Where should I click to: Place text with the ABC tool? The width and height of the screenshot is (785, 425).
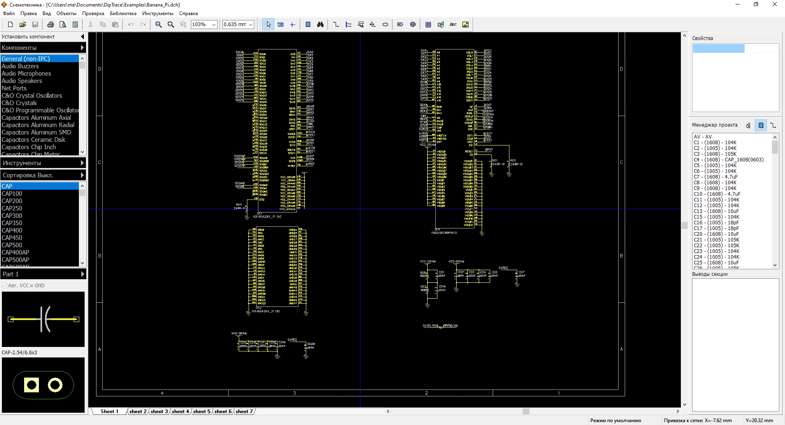click(453, 25)
